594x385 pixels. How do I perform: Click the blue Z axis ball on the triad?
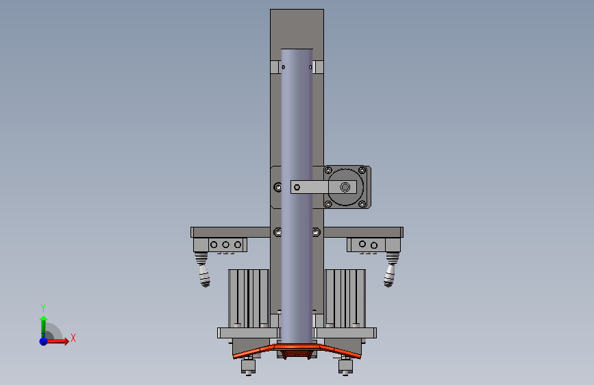pos(44,341)
